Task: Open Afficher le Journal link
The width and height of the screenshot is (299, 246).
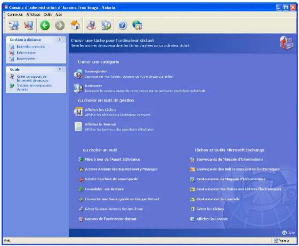Action: (100, 125)
